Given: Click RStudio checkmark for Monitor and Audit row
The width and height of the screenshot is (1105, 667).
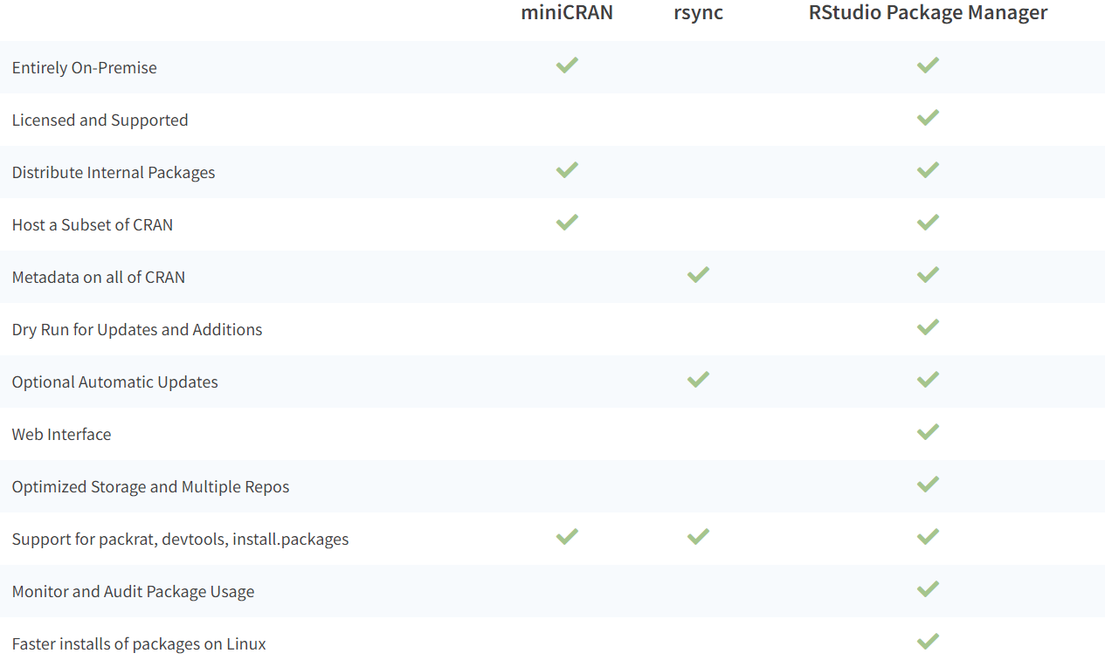Looking at the screenshot, I should [x=928, y=589].
